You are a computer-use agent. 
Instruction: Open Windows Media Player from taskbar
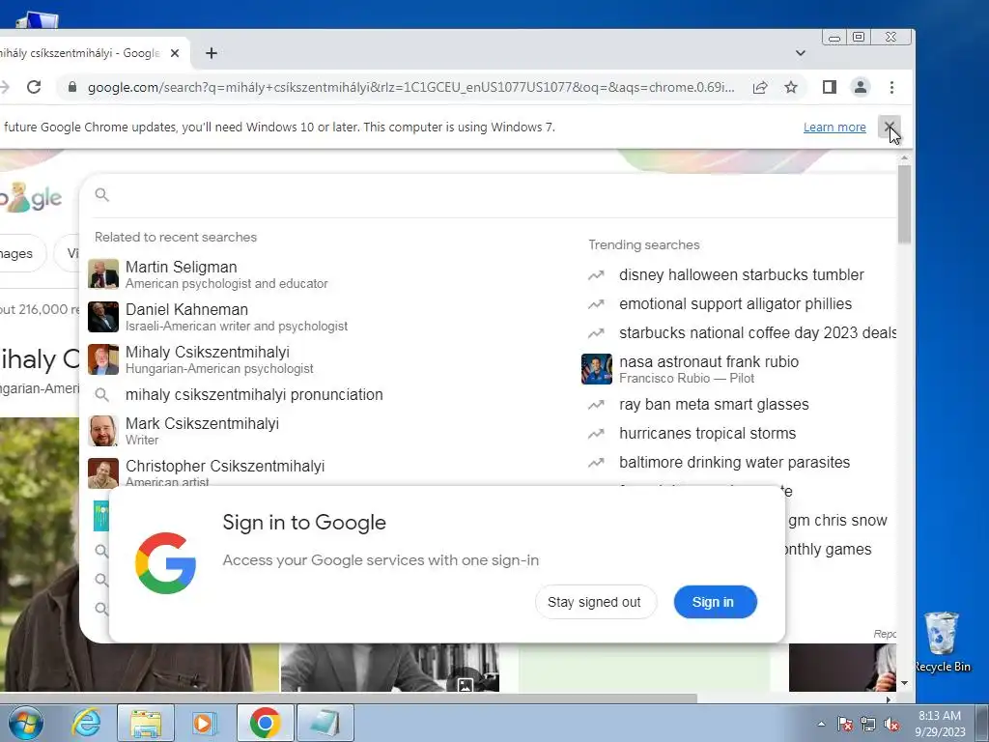(x=204, y=723)
